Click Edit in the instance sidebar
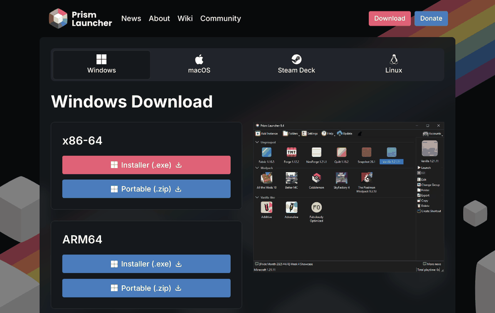The height and width of the screenshot is (313, 495). tap(422, 179)
